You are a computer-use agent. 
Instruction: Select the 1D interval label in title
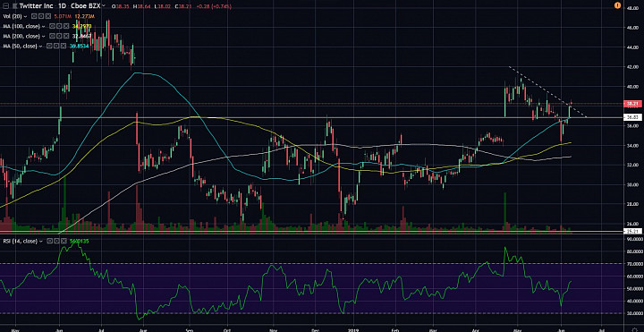(63, 5)
